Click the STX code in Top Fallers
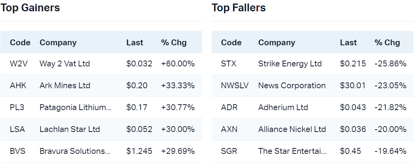This screenshot has height=164, width=416. pos(229,63)
